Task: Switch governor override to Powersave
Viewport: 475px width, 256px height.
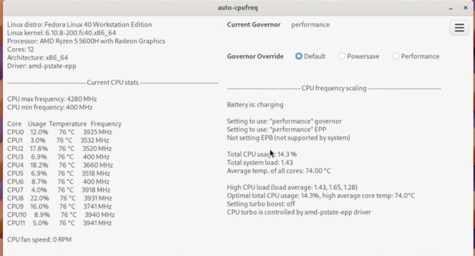Action: pyautogui.click(x=342, y=56)
